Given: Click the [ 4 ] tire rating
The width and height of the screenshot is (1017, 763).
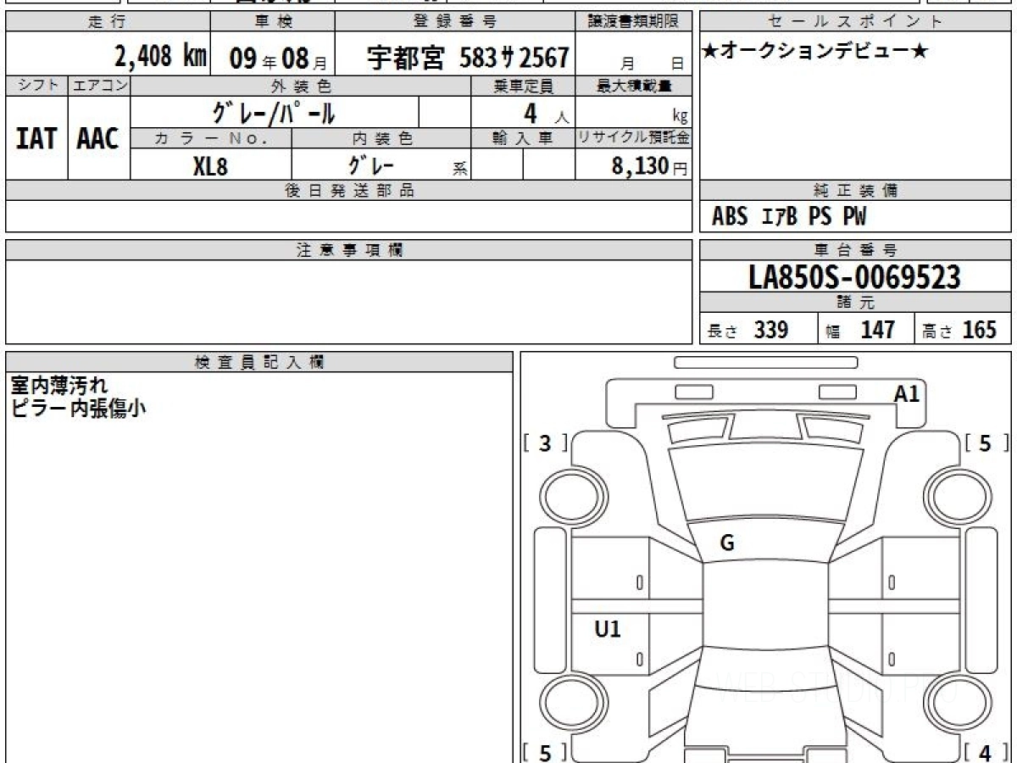Looking at the screenshot, I should point(985,752).
